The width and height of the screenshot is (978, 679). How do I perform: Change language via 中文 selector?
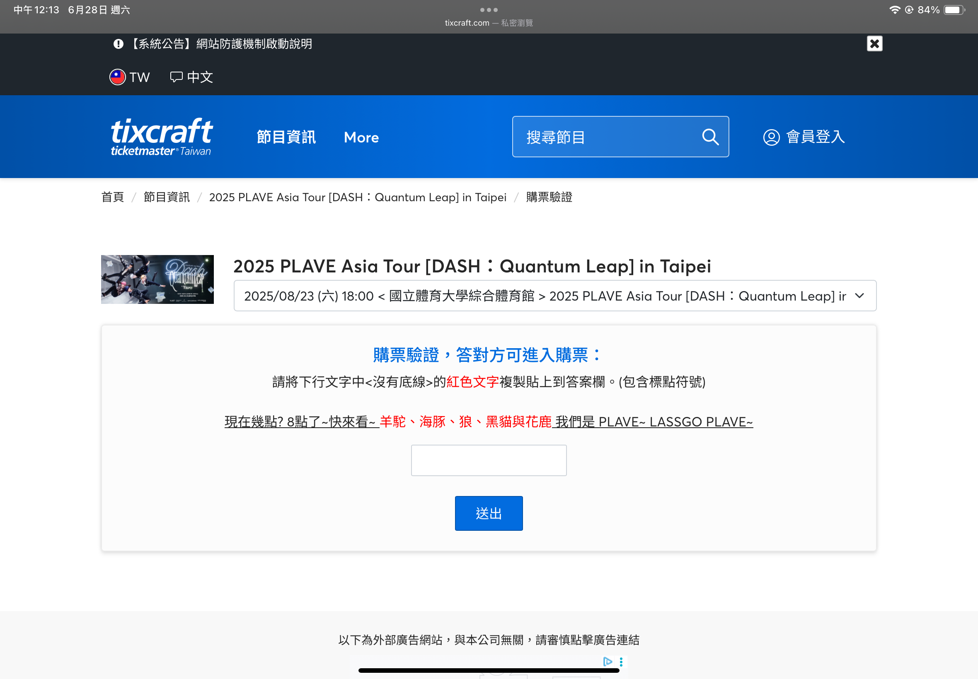point(191,77)
